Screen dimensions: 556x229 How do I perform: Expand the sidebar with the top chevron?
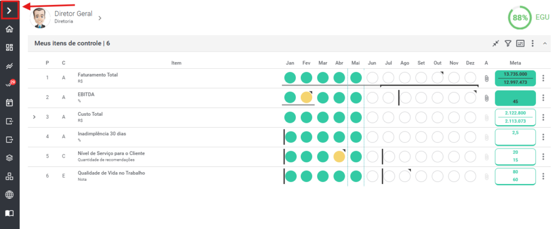[10, 10]
